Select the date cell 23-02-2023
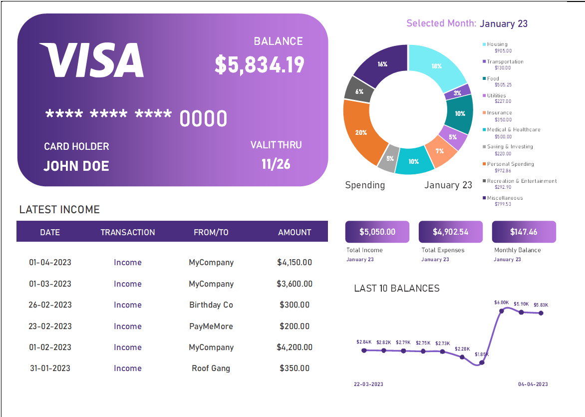This screenshot has width=585, height=417. (x=50, y=326)
